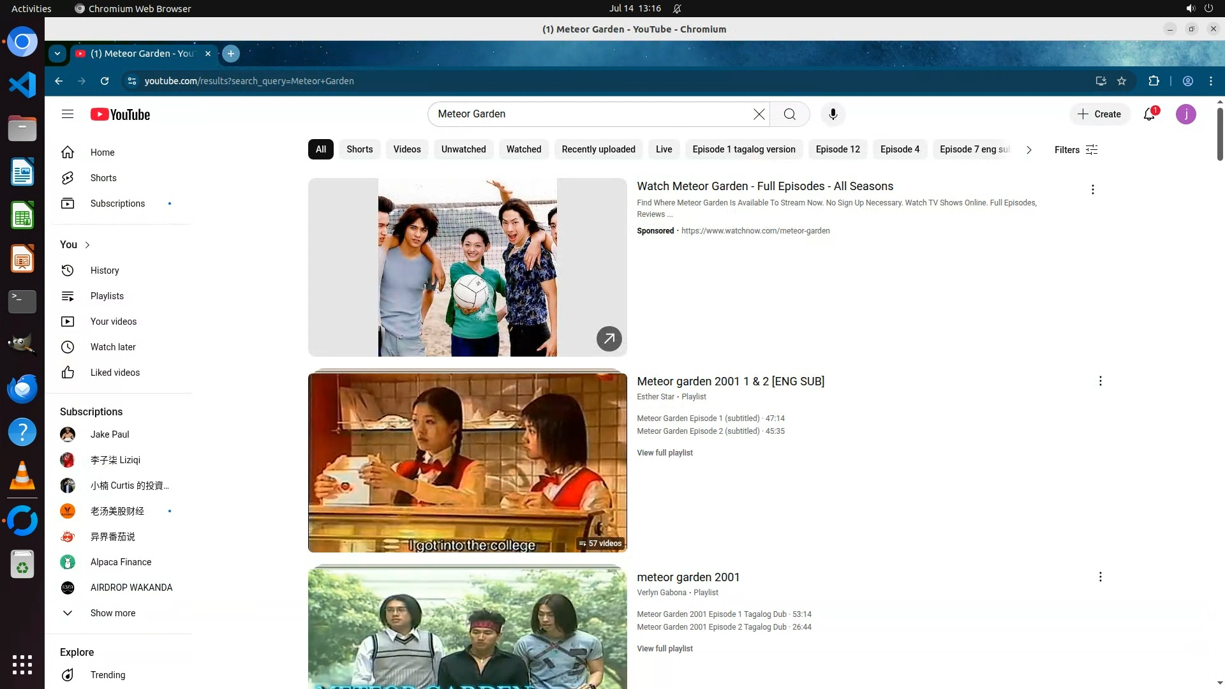Open the Chromium extensions puzzle icon
The image size is (1225, 689).
1154,81
